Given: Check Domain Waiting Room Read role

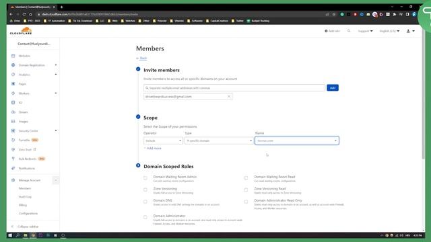Looking at the screenshot, I should pos(246,178).
